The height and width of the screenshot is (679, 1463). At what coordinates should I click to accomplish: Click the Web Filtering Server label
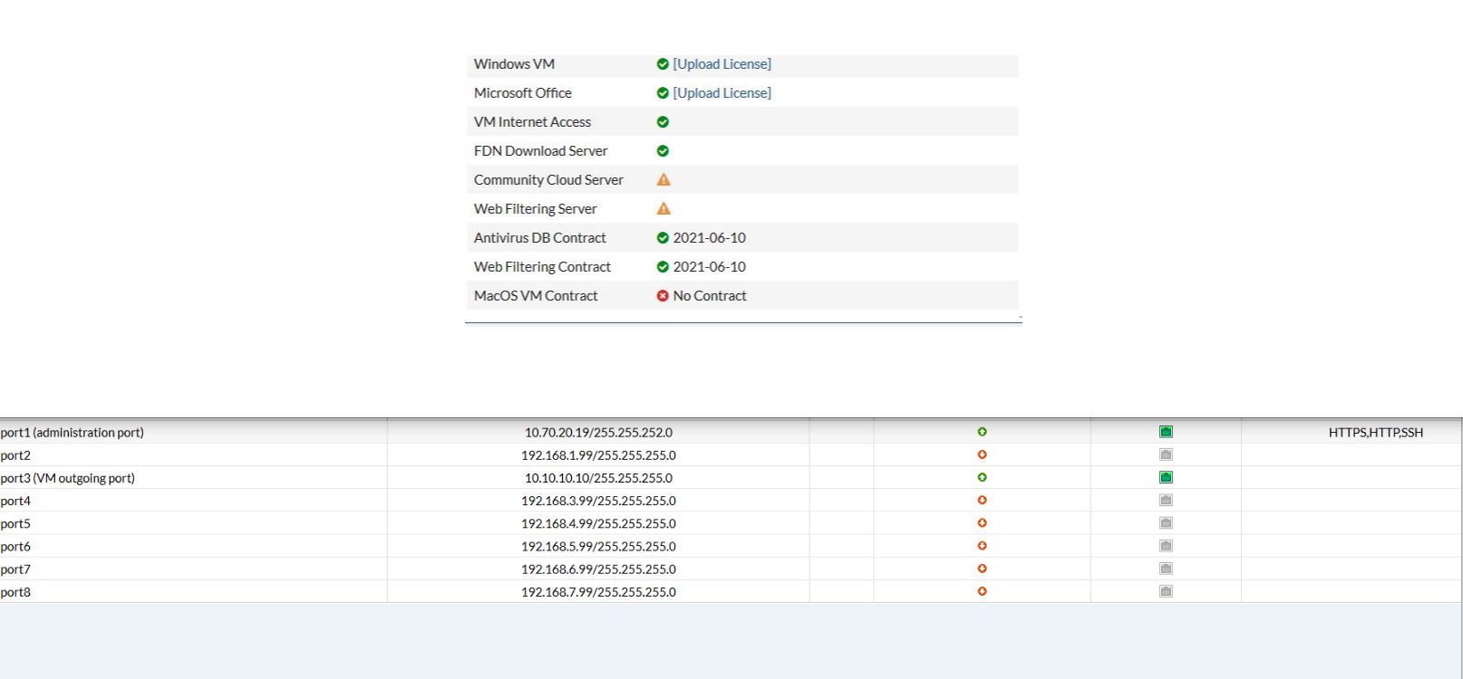pyautogui.click(x=535, y=209)
